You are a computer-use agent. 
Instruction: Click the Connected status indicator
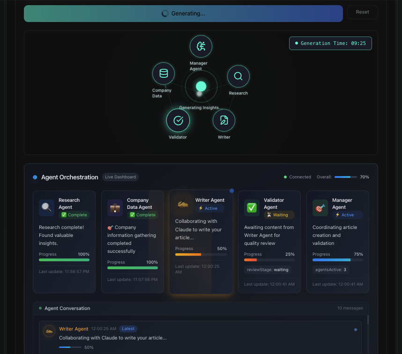click(297, 177)
